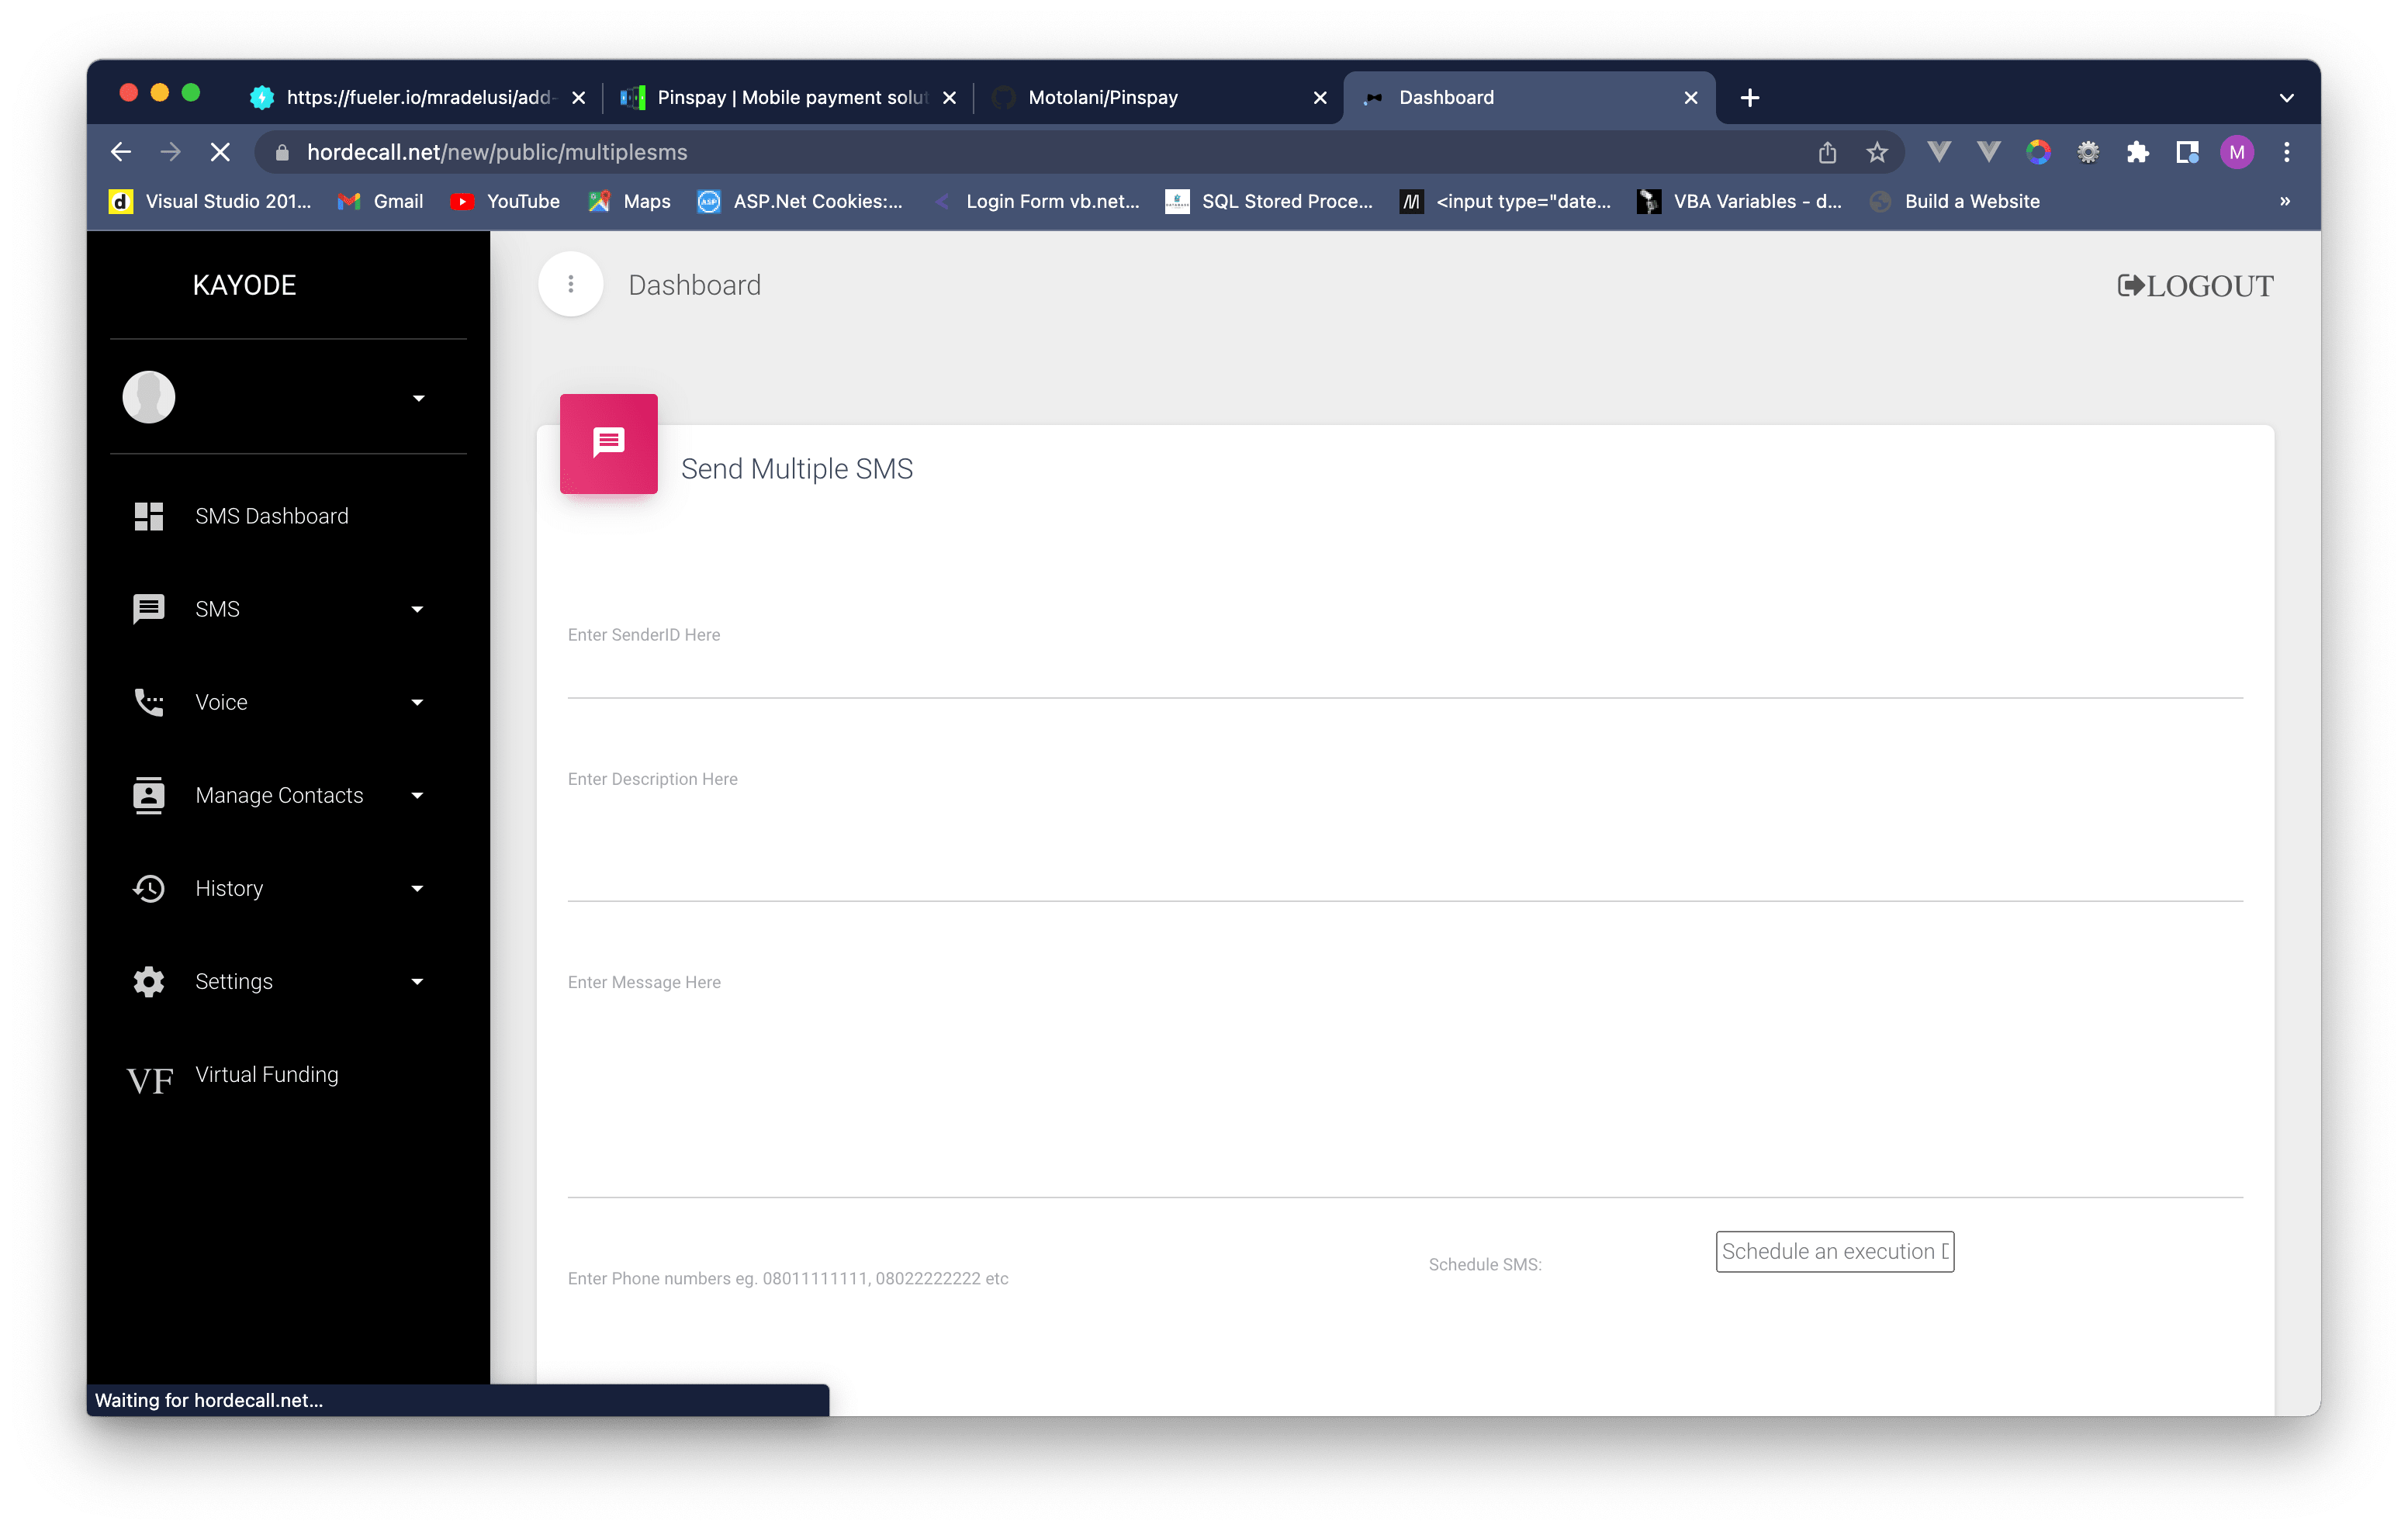The height and width of the screenshot is (1531, 2408).
Task: Open the YouTube bookmark
Action: tap(506, 201)
